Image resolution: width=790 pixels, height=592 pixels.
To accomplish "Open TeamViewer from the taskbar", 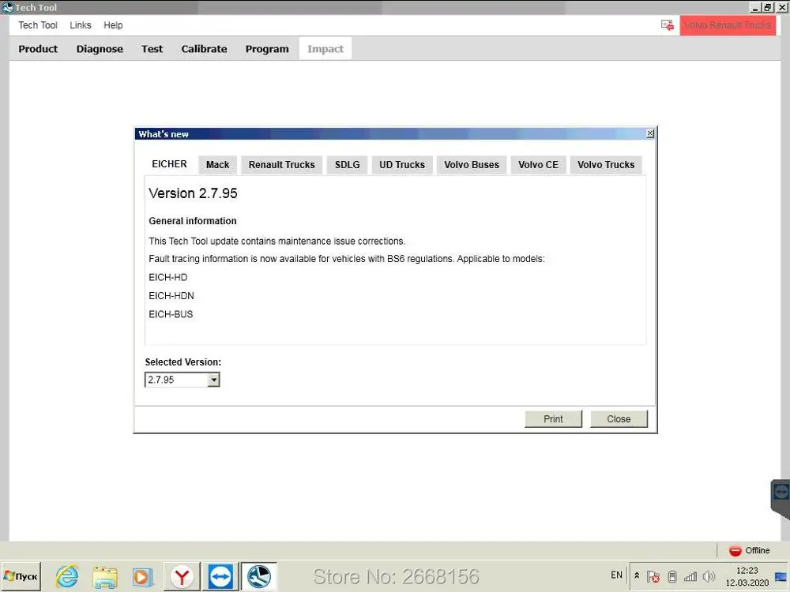I will [x=220, y=576].
